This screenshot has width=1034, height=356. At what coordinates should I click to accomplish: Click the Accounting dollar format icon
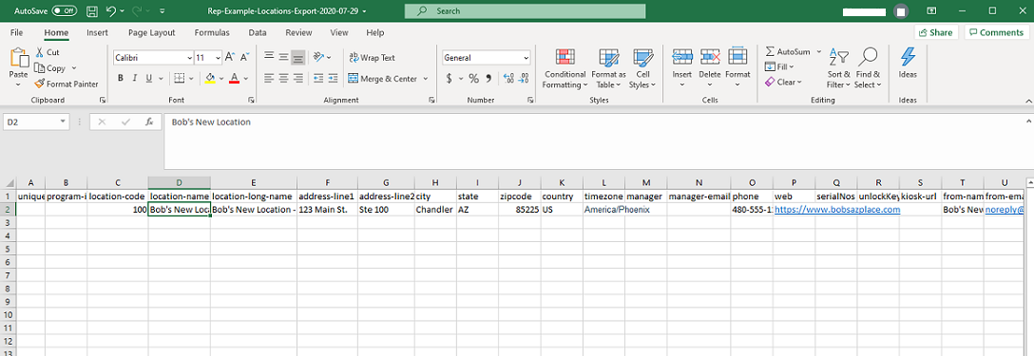pos(450,79)
